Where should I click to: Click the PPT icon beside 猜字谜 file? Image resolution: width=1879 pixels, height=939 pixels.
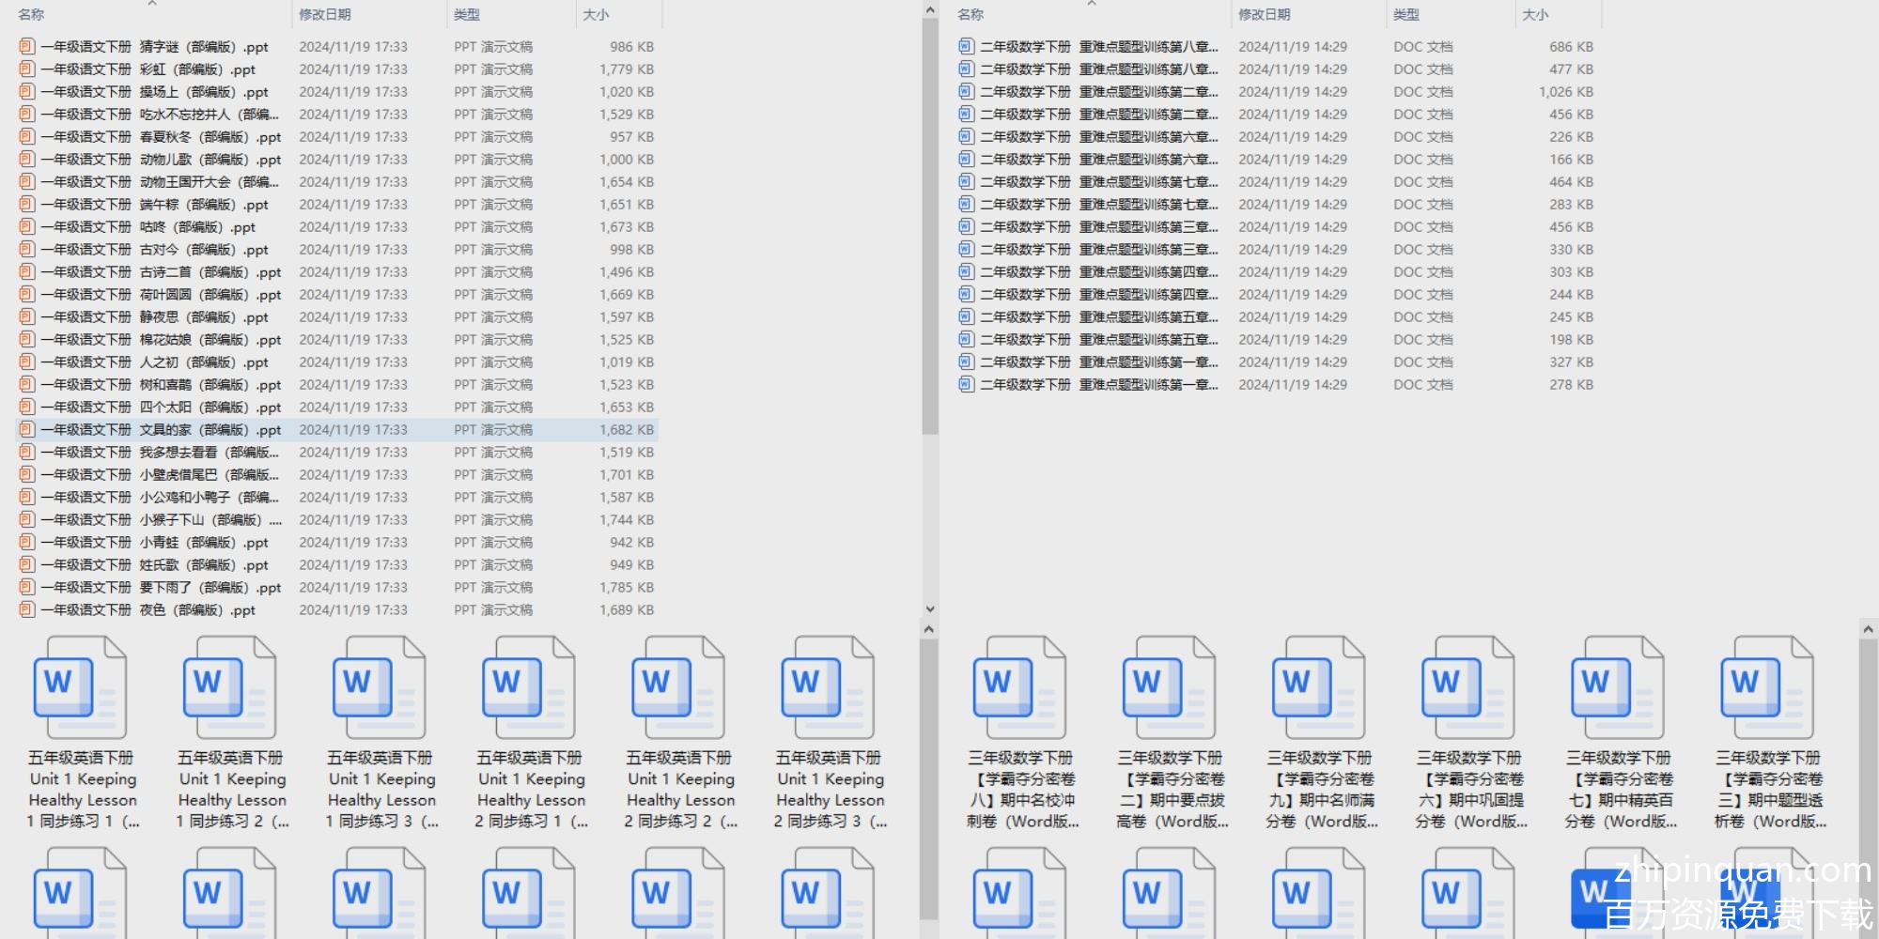26,46
